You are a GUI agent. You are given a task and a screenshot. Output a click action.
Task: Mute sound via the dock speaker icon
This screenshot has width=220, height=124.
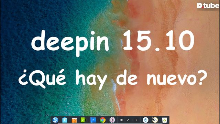point(121,120)
